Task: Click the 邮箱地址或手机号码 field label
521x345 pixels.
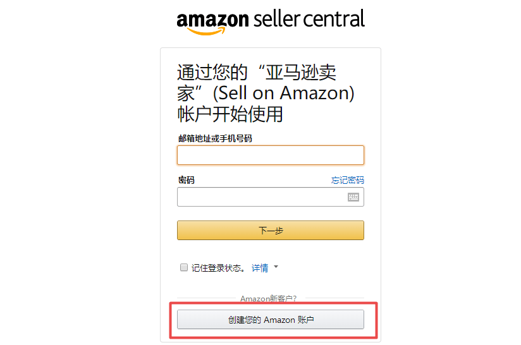Action: click(215, 138)
